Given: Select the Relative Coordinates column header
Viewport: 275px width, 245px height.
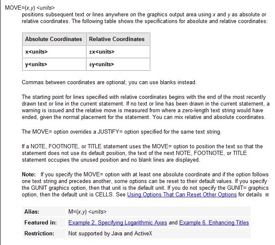Looking at the screenshot, I should click(117, 39).
